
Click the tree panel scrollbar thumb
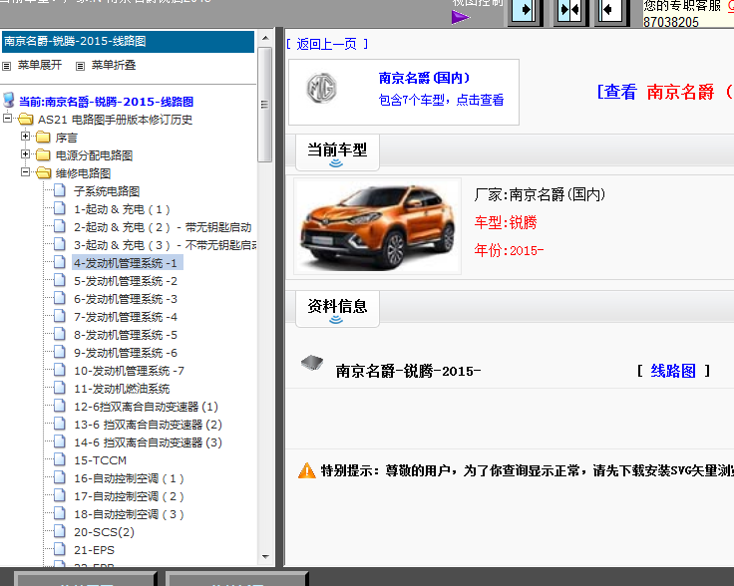point(265,105)
